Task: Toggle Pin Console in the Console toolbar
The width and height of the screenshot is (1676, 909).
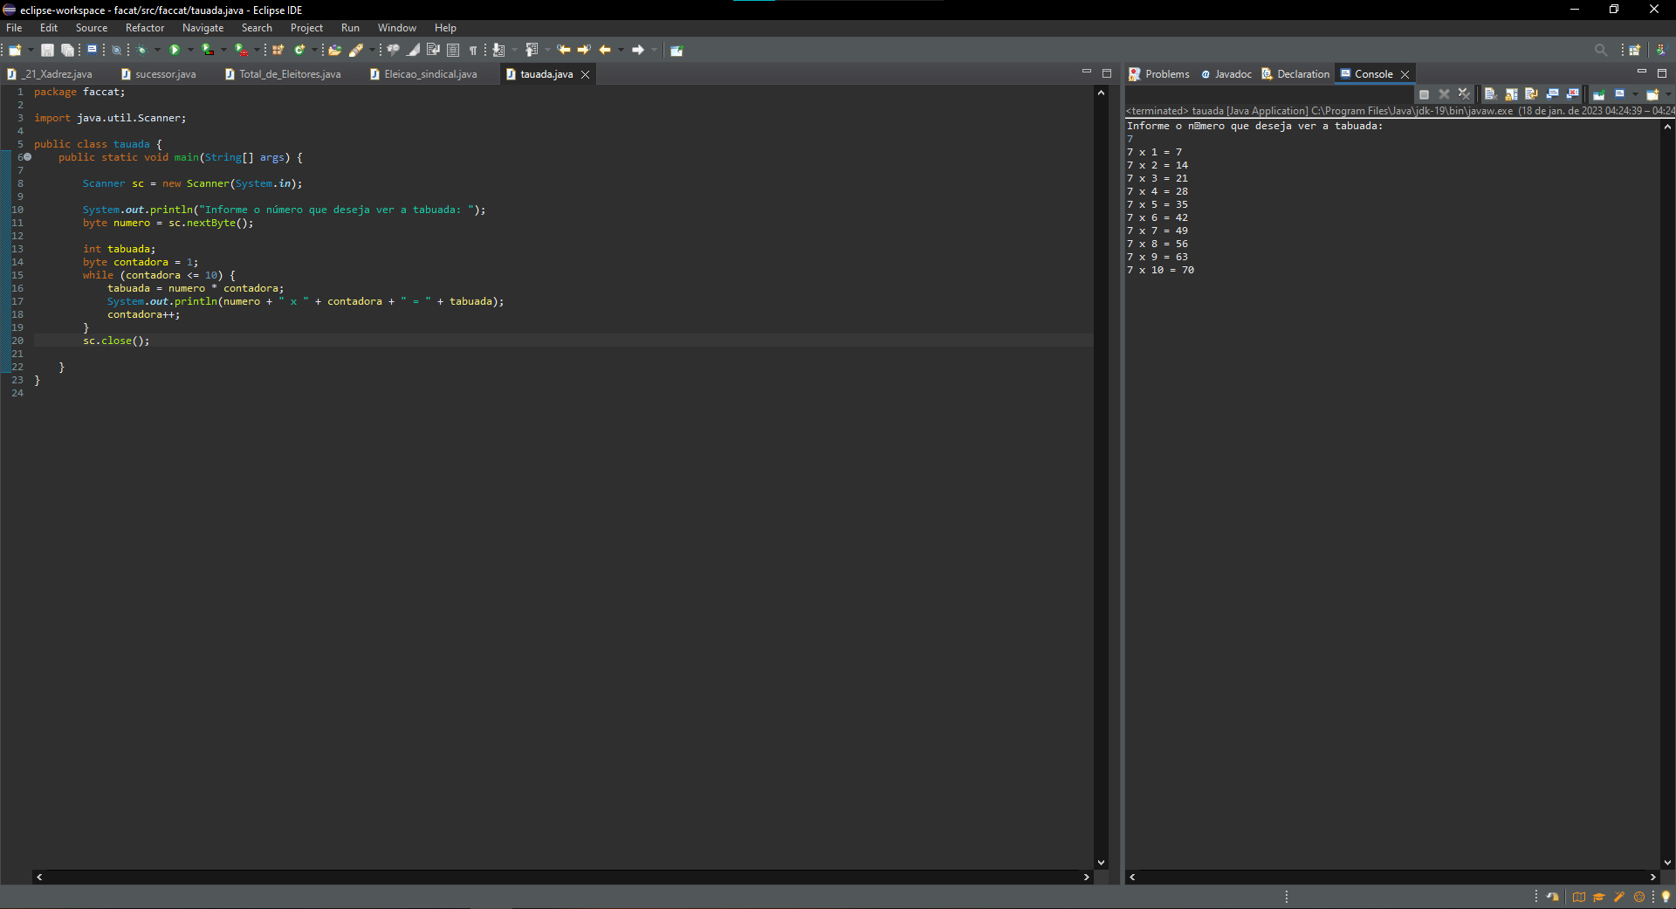Action: tap(1599, 94)
